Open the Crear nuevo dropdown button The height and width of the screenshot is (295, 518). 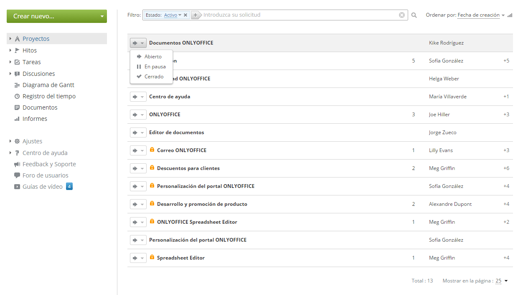pos(57,16)
